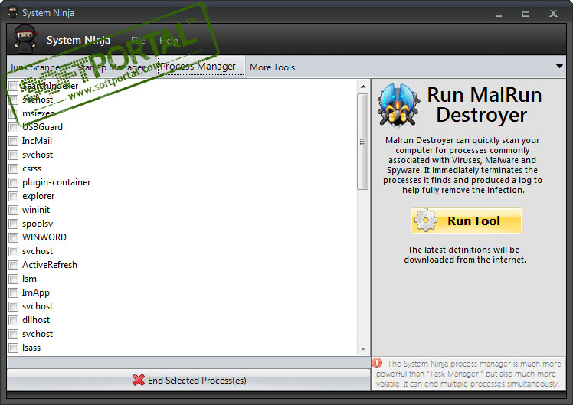Click the Run MalRun Destroyer heading

(x=484, y=105)
